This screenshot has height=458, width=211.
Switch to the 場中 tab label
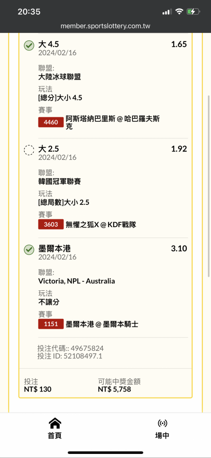(x=162, y=435)
